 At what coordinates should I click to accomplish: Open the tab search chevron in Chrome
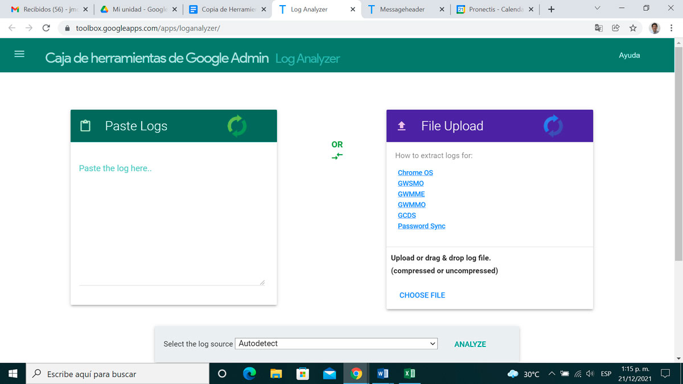point(597,9)
